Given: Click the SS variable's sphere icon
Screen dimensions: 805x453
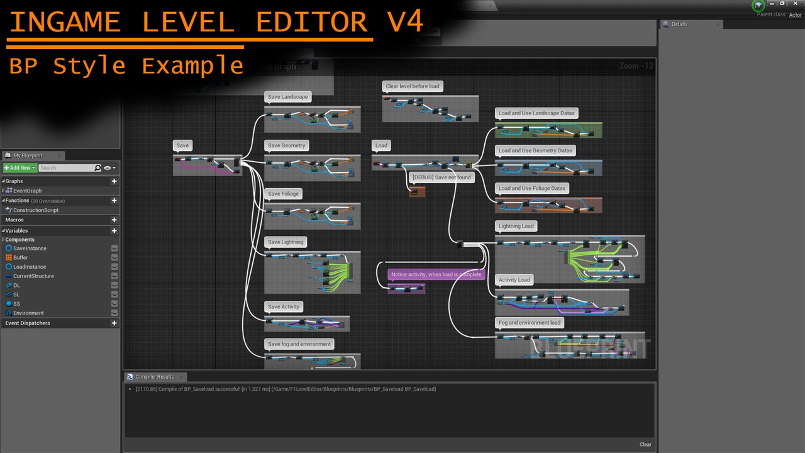Looking at the screenshot, I should [x=9, y=303].
